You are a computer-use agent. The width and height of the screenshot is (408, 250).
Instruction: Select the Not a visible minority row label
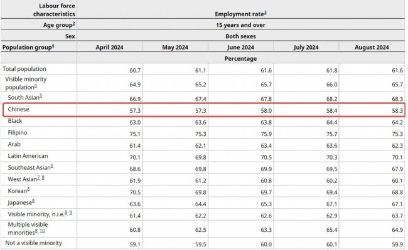click(x=33, y=243)
